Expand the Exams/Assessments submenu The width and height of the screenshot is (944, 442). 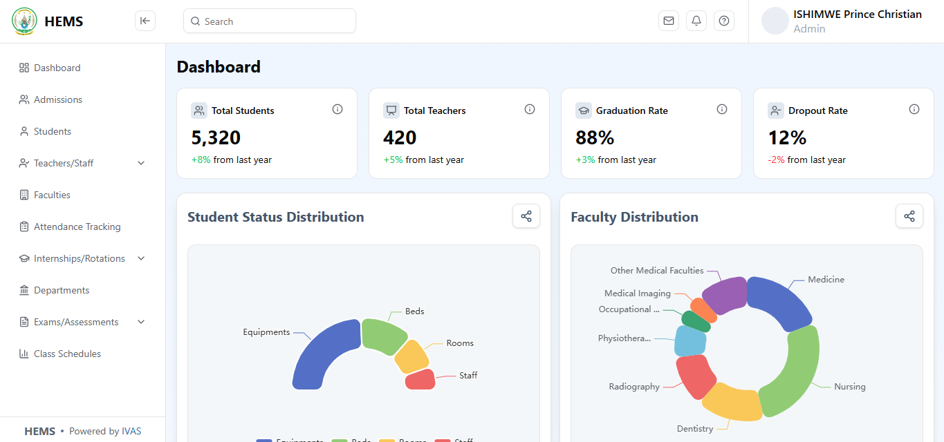point(141,322)
